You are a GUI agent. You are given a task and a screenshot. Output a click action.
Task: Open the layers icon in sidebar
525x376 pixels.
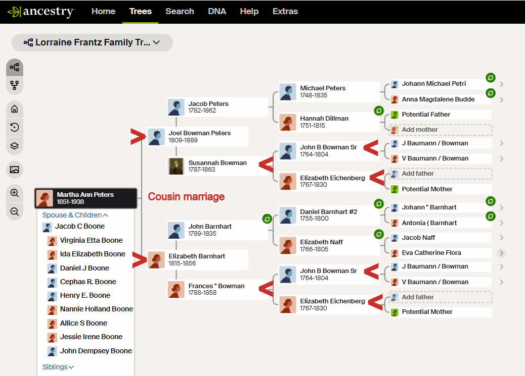point(15,146)
